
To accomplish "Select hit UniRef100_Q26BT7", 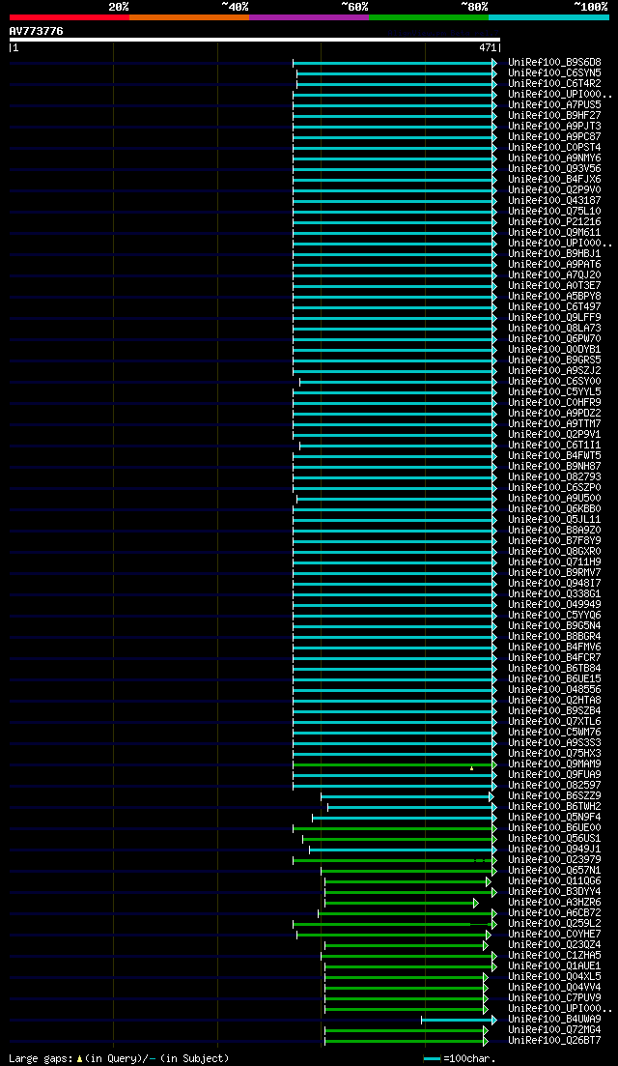I will pyautogui.click(x=554, y=1040).
